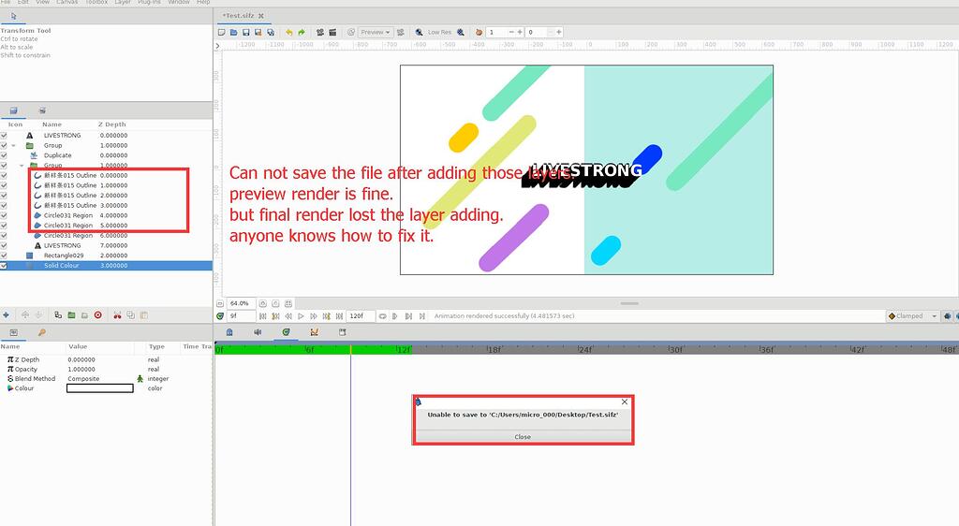
Task: Click the Redo arrow in the toolbar
Action: [x=302, y=32]
